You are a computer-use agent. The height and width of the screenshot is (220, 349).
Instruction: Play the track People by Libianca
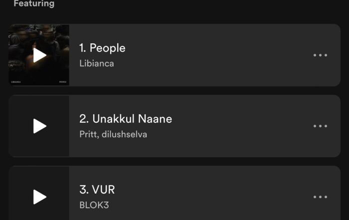pos(39,55)
